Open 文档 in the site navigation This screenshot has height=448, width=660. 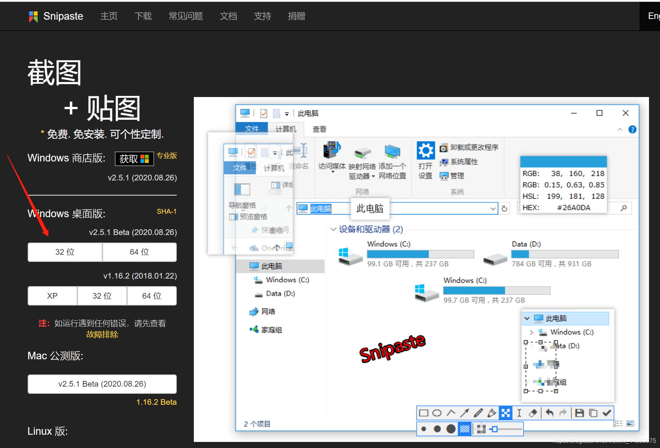point(228,16)
